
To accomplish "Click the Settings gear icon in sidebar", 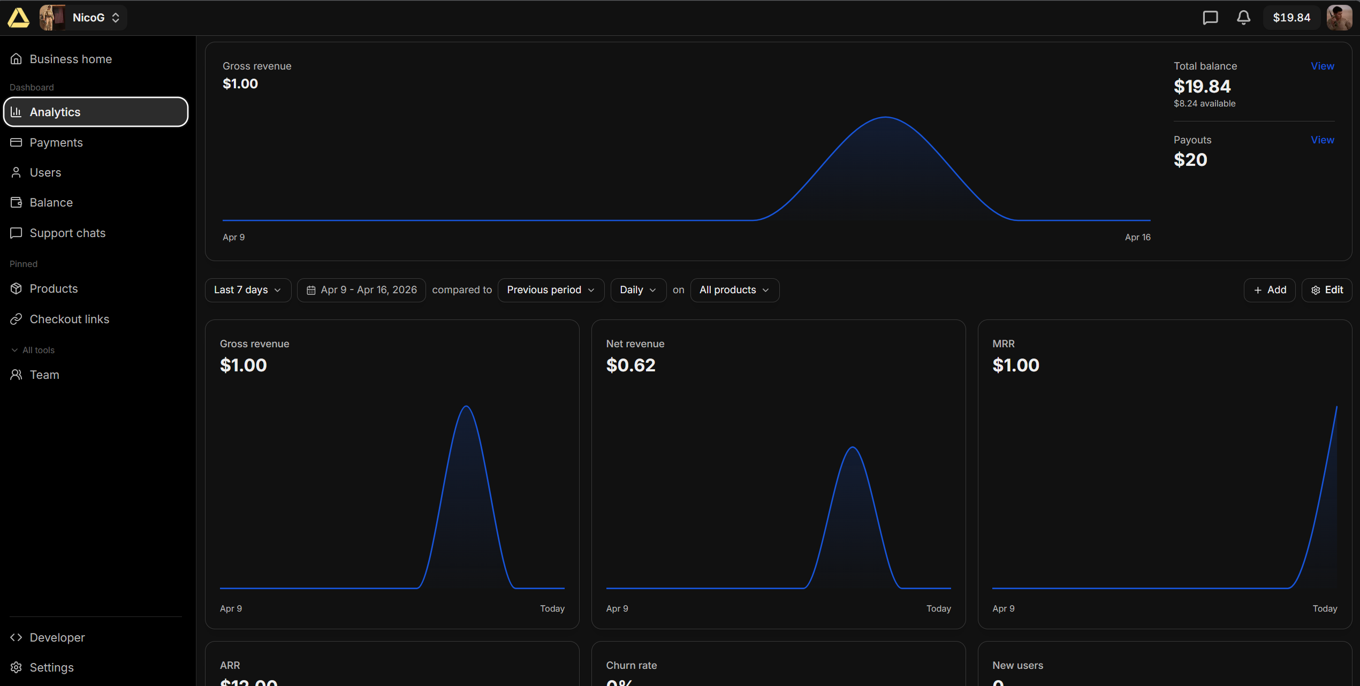I will pos(17,667).
